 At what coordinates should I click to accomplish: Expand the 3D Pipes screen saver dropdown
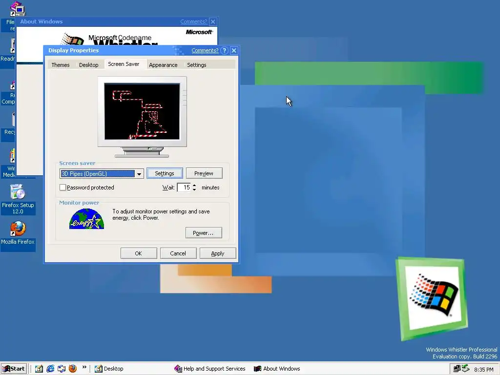click(x=139, y=174)
